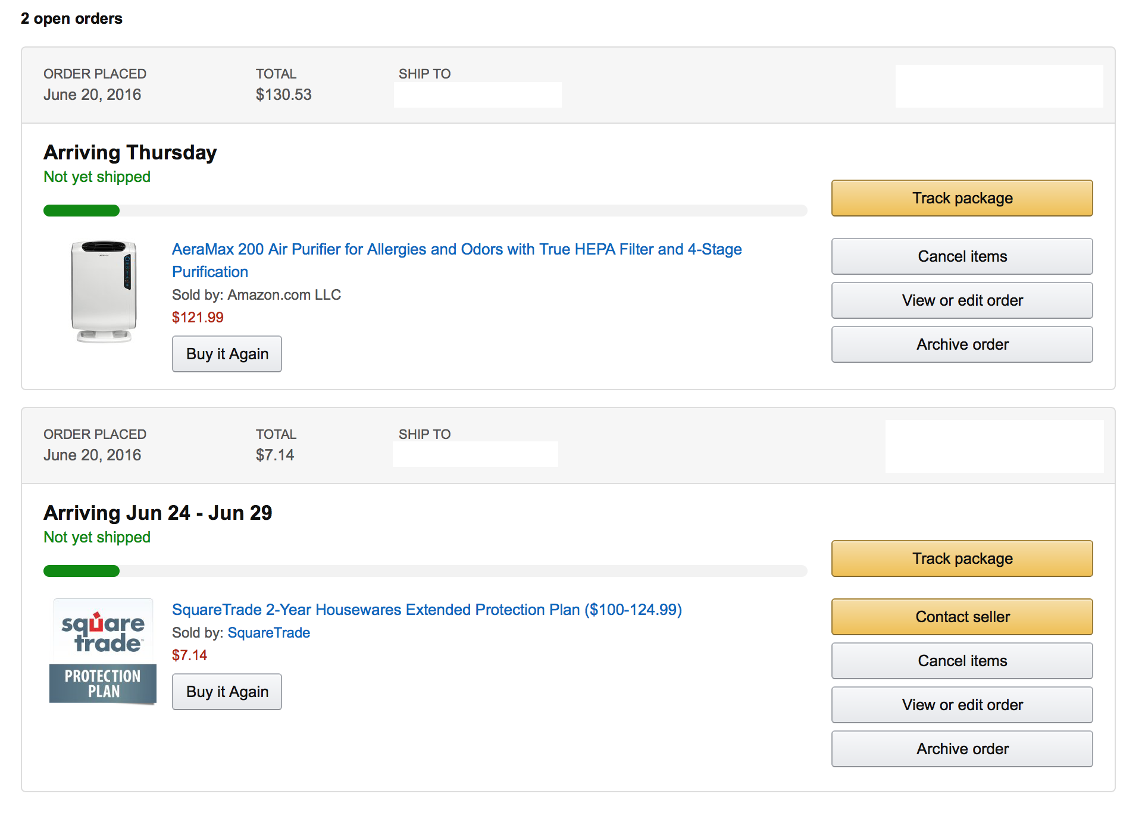The height and width of the screenshot is (822, 1145).
Task: View or edit the air purifier order
Action: click(962, 300)
